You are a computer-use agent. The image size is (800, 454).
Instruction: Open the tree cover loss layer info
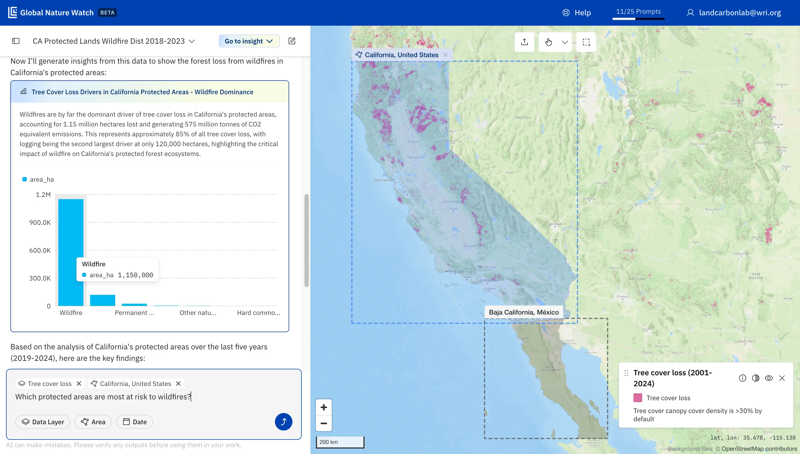[x=742, y=378]
